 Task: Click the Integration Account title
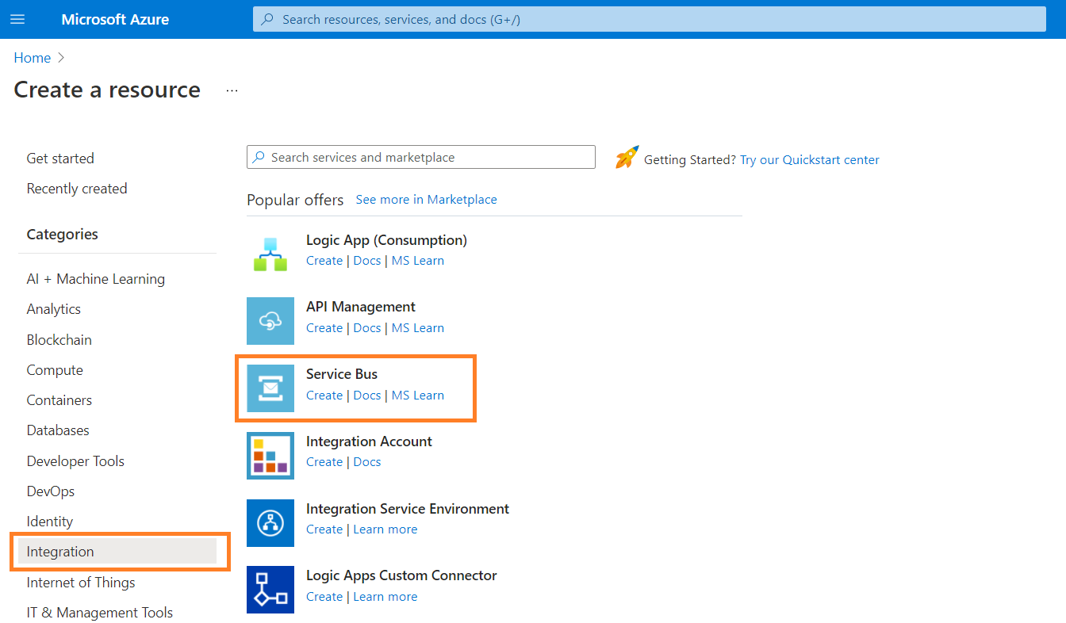tap(369, 441)
